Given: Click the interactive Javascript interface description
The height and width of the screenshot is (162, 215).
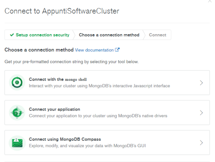Looking at the screenshot, I should (100, 86).
